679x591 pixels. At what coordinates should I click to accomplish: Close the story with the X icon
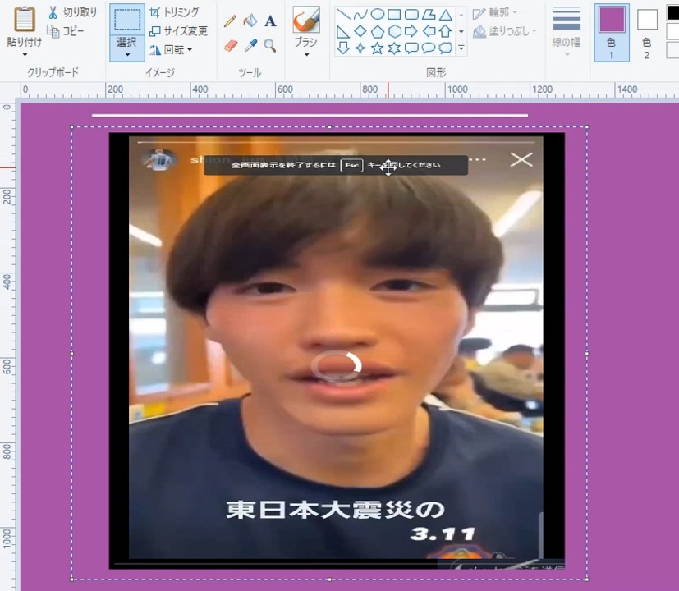tap(521, 160)
